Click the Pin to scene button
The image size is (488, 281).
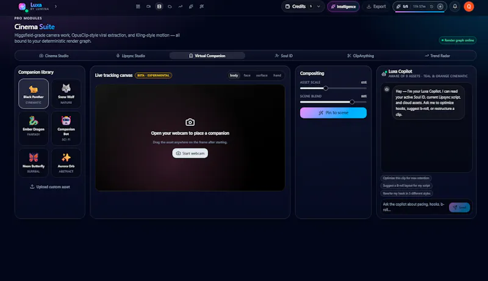[x=333, y=113]
